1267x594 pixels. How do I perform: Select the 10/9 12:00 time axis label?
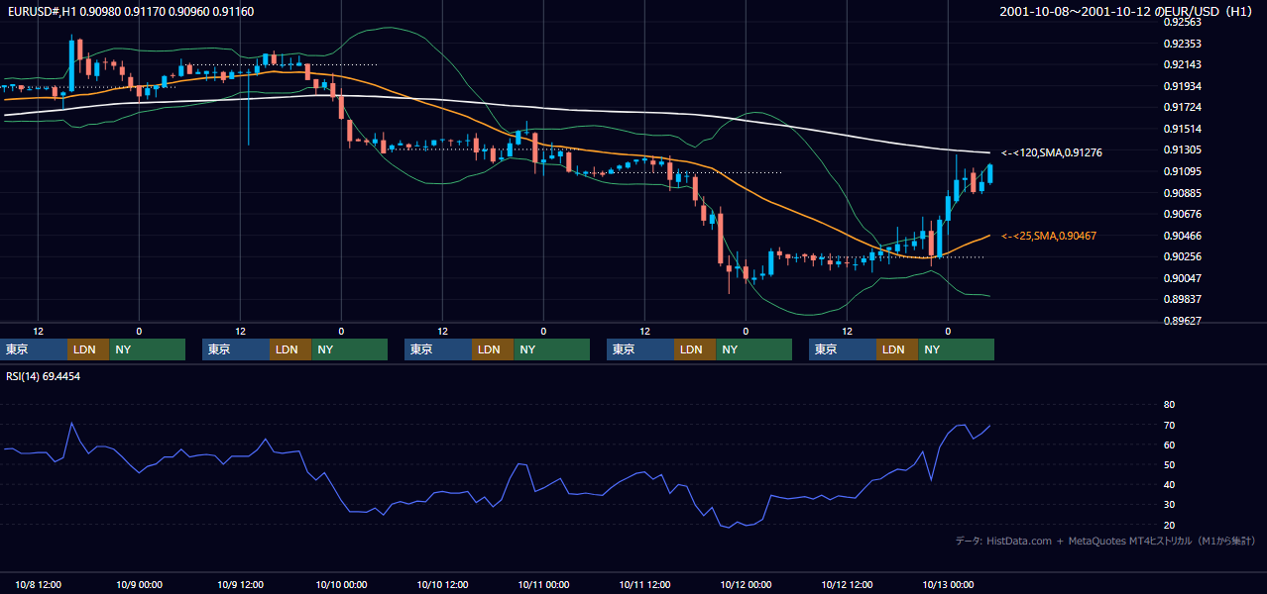[x=240, y=585]
